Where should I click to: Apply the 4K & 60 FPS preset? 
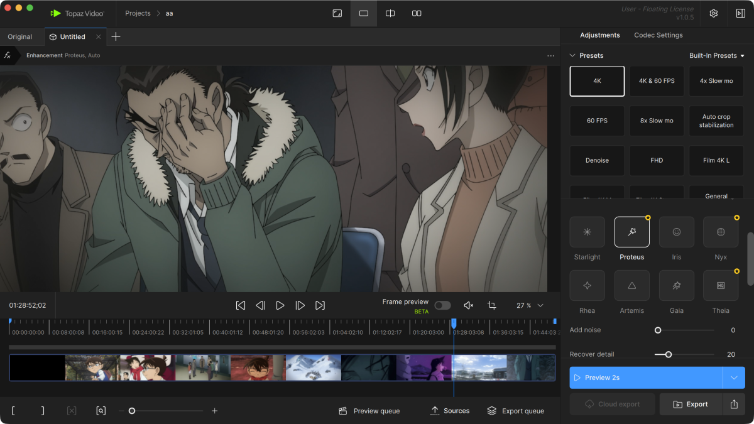(x=657, y=81)
